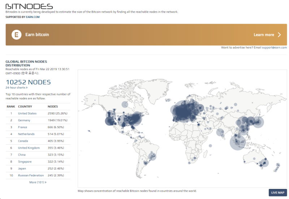Click the LIVE MAP button
289x199 pixels.
coord(278,193)
